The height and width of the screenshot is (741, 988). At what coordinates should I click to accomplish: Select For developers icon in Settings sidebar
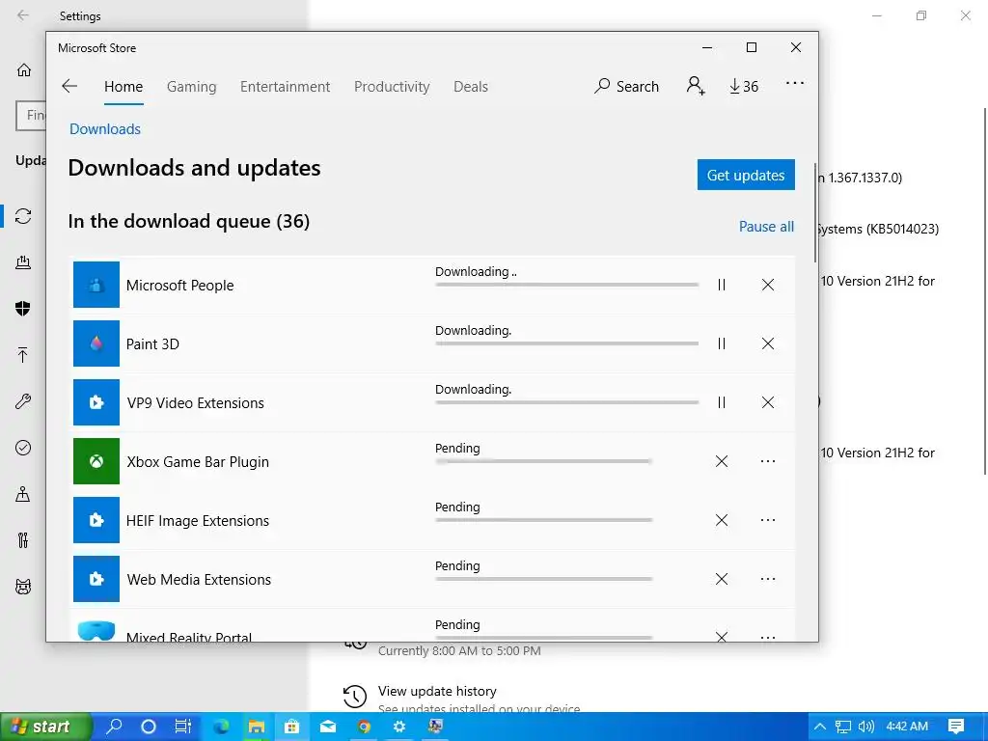(x=23, y=540)
